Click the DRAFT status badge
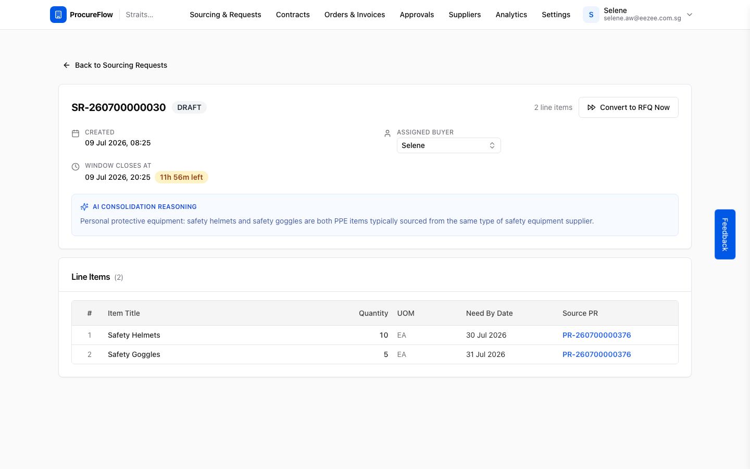 [x=189, y=107]
